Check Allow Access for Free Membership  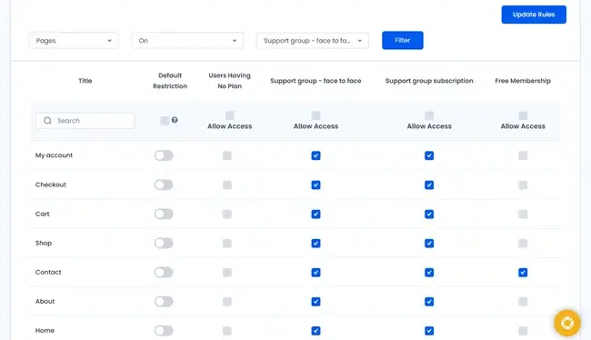tap(523, 115)
